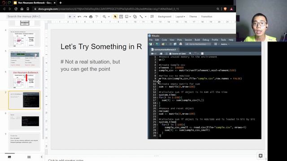
Task: Select the Line tool
Action: pos(141,17)
